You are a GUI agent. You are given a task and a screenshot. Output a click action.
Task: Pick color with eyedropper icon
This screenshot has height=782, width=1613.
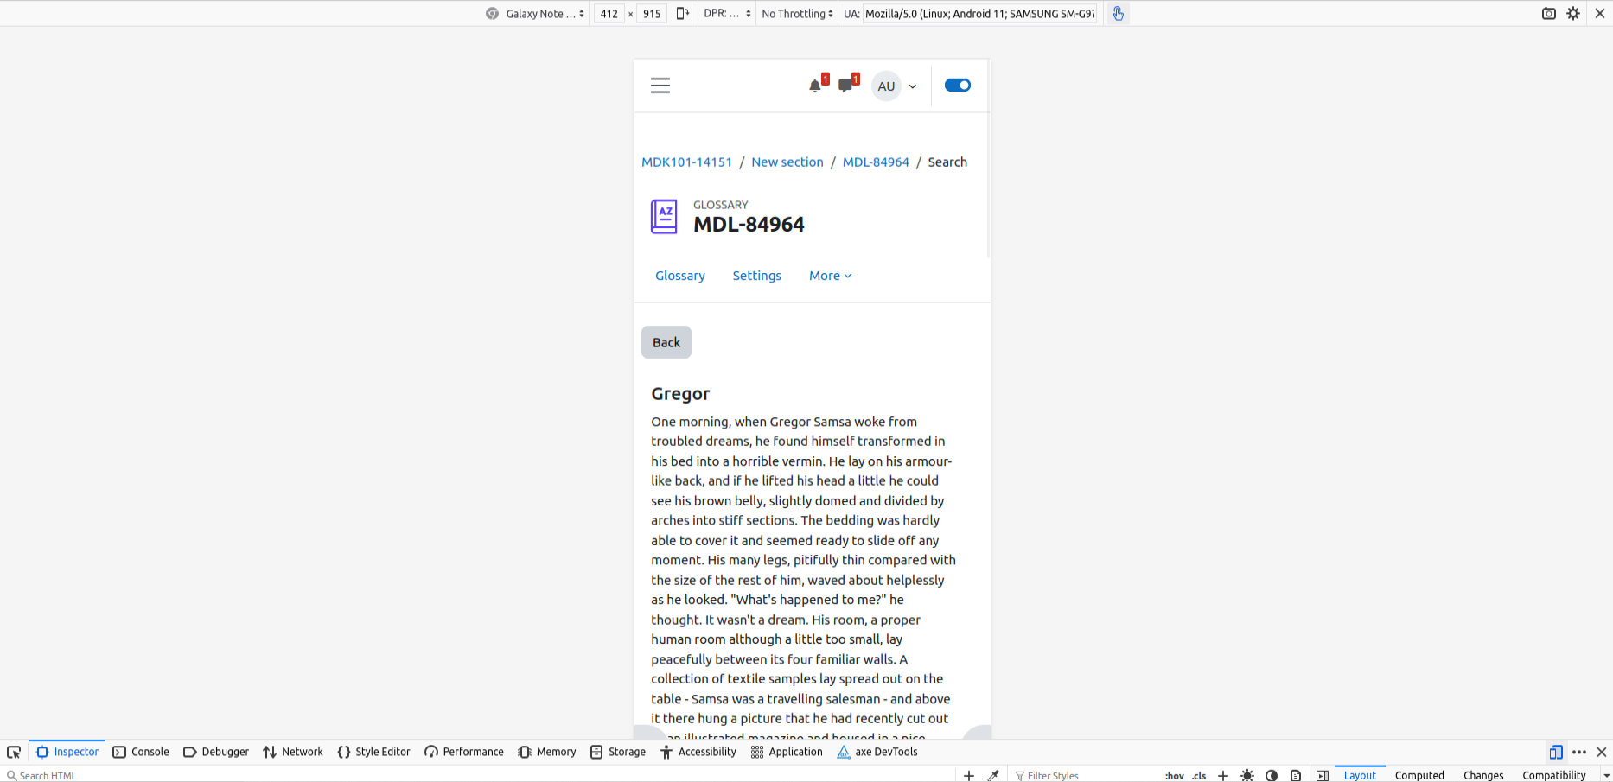point(993,775)
